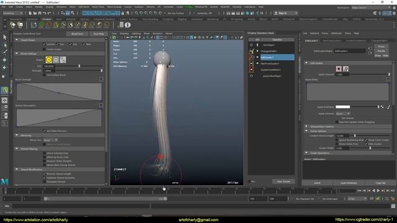The height and width of the screenshot is (223, 397).
Task: Switch to the HairFromGuides1 attribute tab
Action: 332,40
